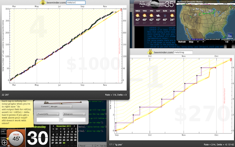
Task: Click the WED sunny forecast icon
Action: [x=137, y=15]
